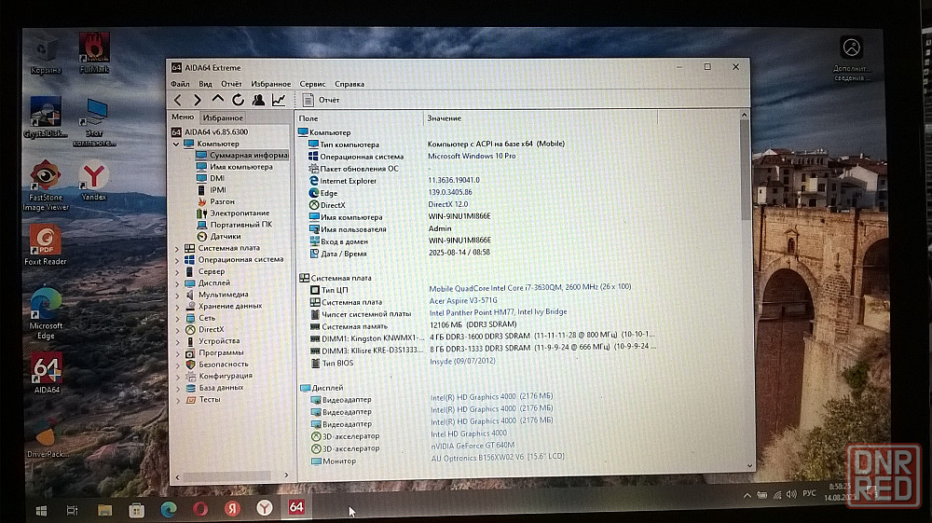Open the Отчет menu in the menu bar
Viewport: 932px width, 523px height.
click(x=231, y=84)
